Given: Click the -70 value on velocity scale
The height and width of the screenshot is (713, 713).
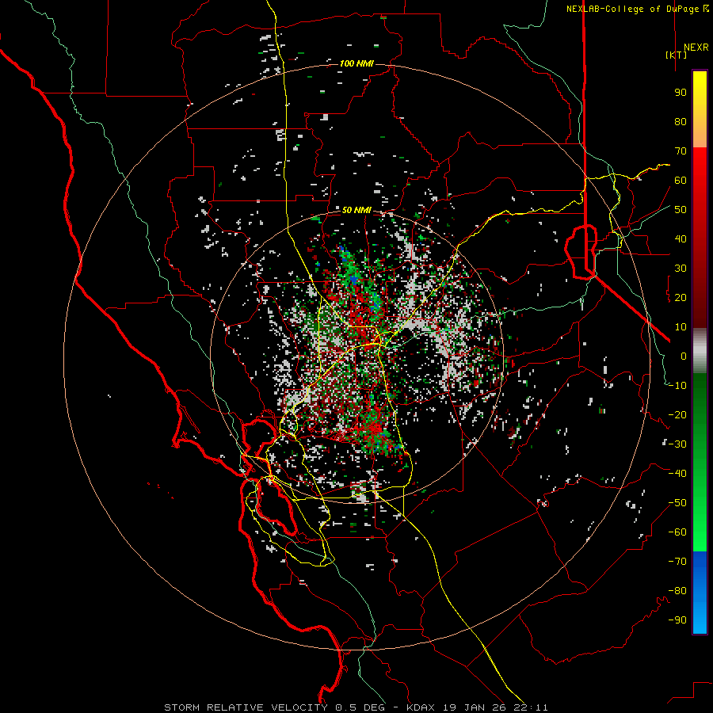Looking at the screenshot, I should coord(677,562).
